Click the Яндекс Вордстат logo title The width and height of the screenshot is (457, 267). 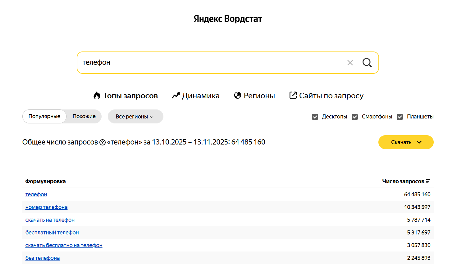point(228,19)
